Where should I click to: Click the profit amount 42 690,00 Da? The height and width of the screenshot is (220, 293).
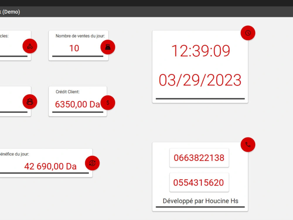[50, 166]
